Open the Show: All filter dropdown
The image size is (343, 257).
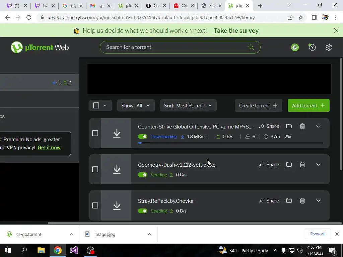(136, 105)
